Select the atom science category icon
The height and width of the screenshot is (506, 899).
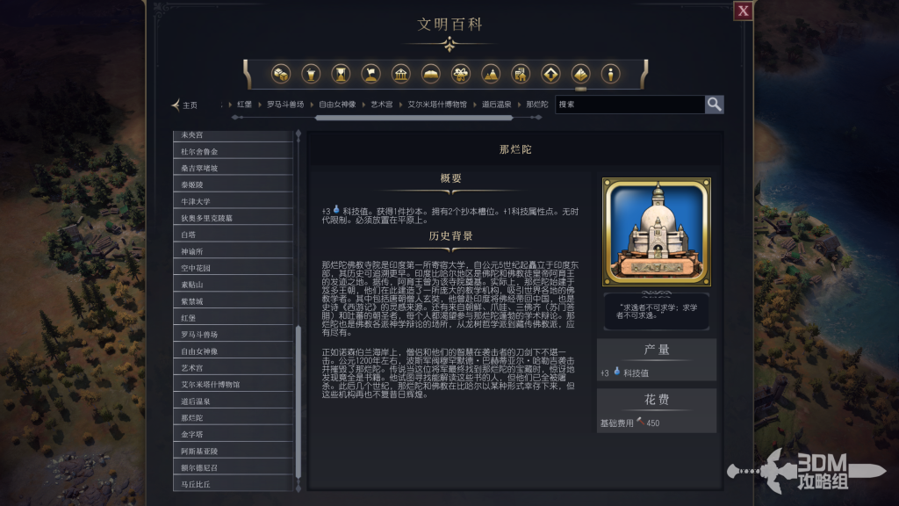[461, 74]
